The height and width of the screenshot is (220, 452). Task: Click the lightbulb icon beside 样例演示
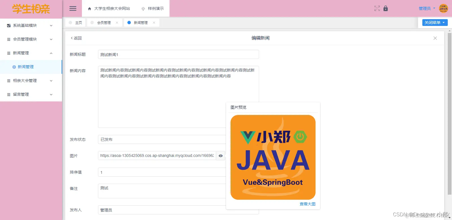pyautogui.click(x=143, y=9)
